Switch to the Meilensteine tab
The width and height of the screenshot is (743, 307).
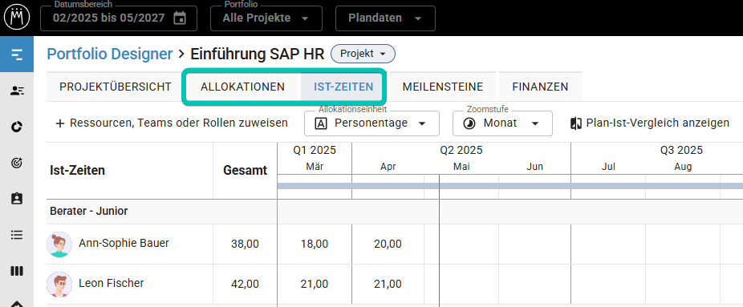tap(443, 87)
